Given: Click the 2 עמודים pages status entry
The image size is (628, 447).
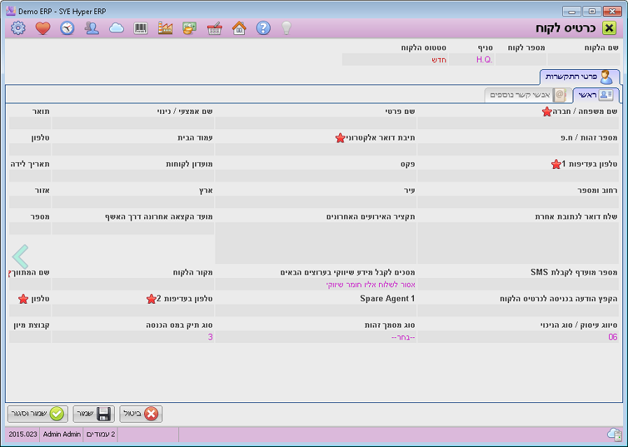Looking at the screenshot, I should point(101,434).
